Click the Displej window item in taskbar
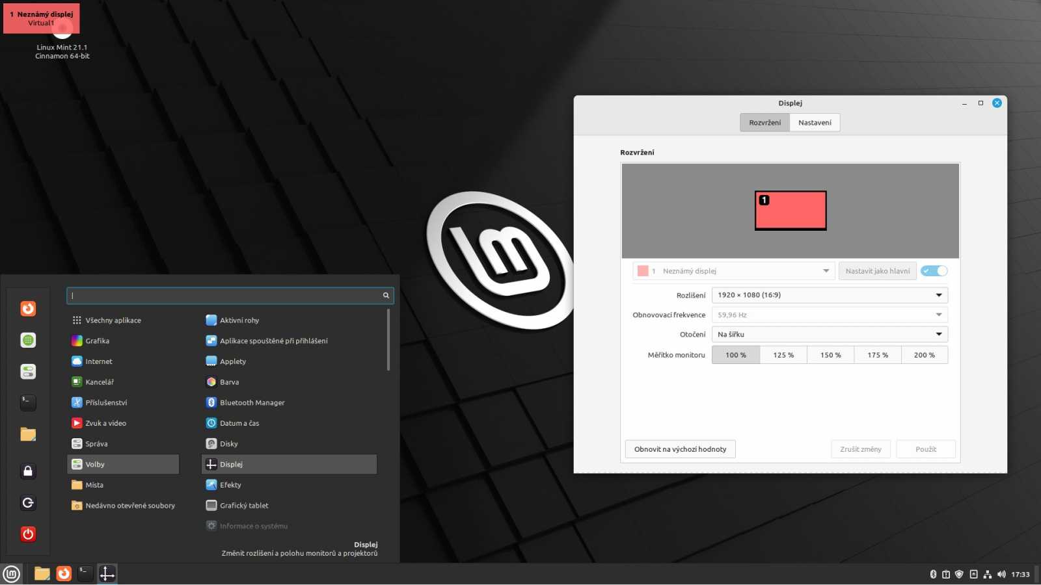The image size is (1041, 585). (107, 574)
